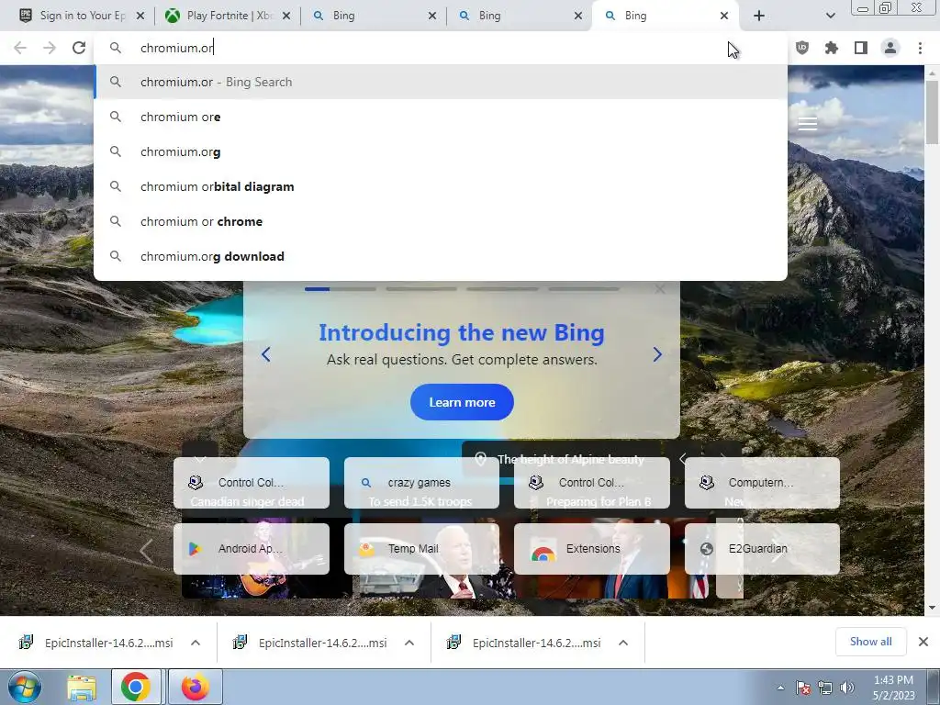Screen dimensions: 940x705
Task: Expand options for third EpicInstaller download
Action: [x=623, y=643]
